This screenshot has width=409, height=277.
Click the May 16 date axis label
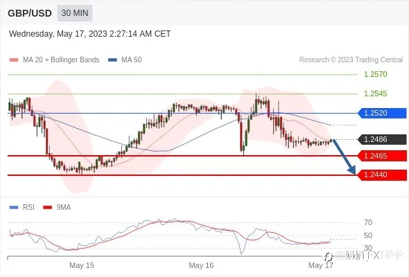pyautogui.click(x=201, y=265)
